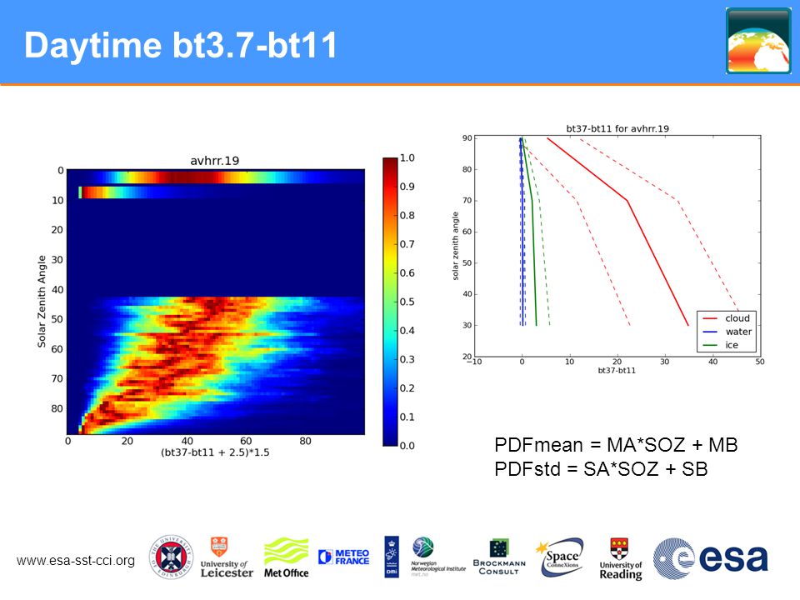Click the University of Edinburgh crest logo

171,557
